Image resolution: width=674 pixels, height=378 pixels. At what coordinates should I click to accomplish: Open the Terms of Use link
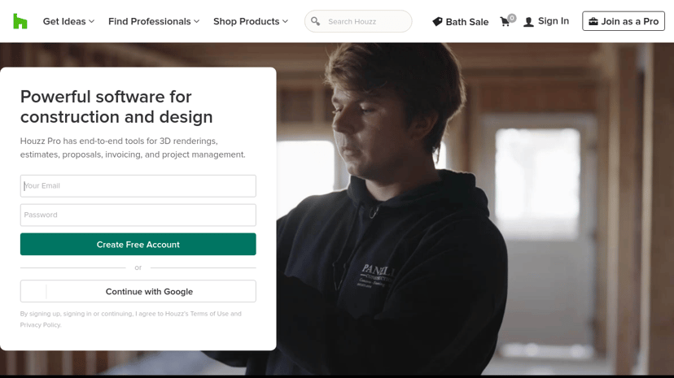[209, 314]
